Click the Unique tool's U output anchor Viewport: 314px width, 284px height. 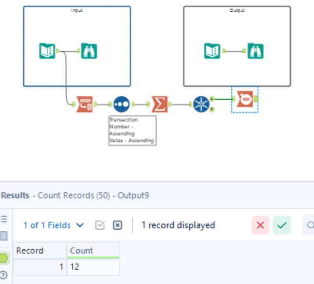(x=212, y=99)
